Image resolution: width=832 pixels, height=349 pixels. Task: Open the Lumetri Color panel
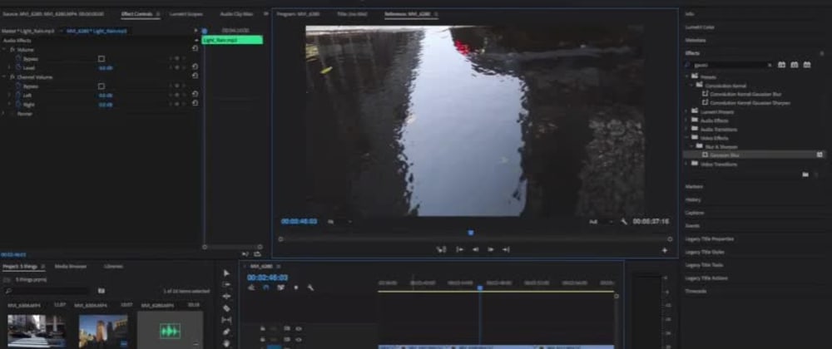(698, 27)
